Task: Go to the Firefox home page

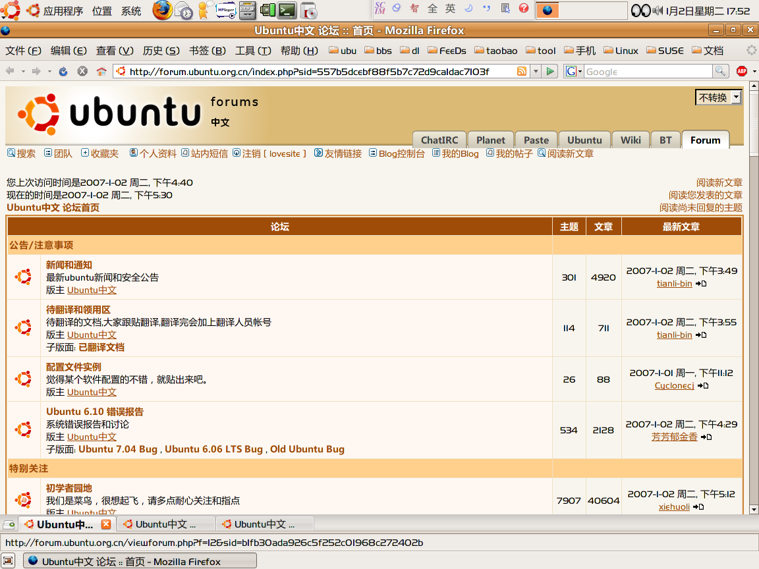Action: pos(101,72)
